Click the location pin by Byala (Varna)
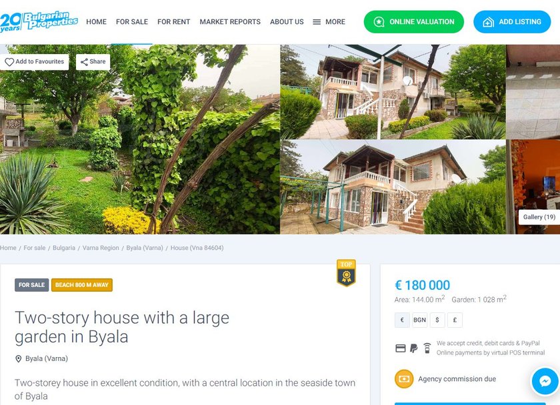Screen dimensions: 560x405 19,358
